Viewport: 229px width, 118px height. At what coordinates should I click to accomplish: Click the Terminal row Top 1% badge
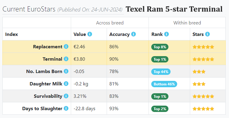coord(160,59)
